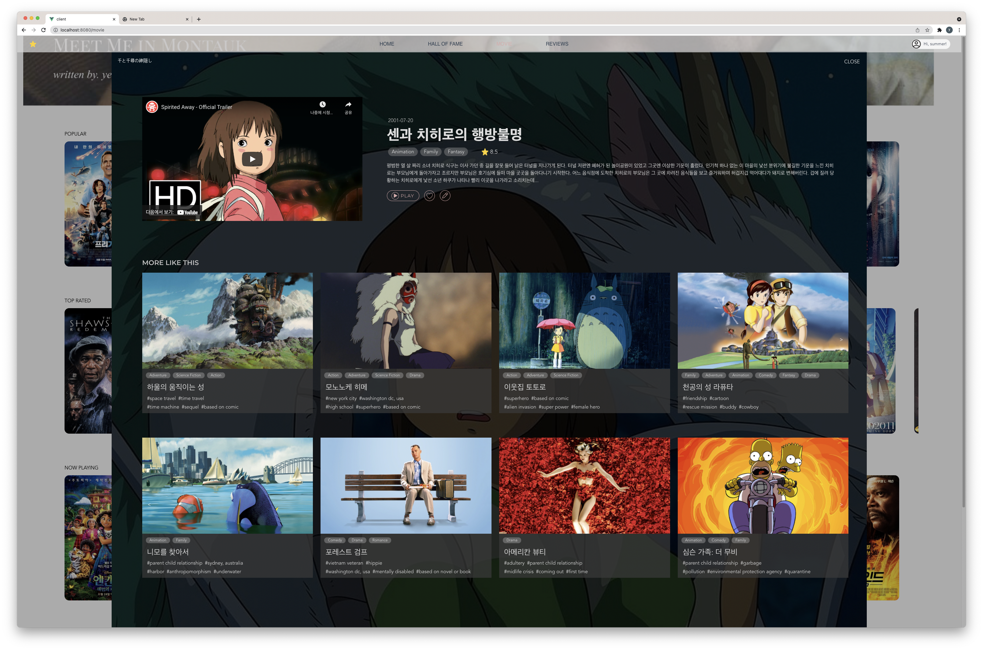983x650 pixels.
Task: Open the Finding Nemo thumbnail
Action: coord(228,485)
